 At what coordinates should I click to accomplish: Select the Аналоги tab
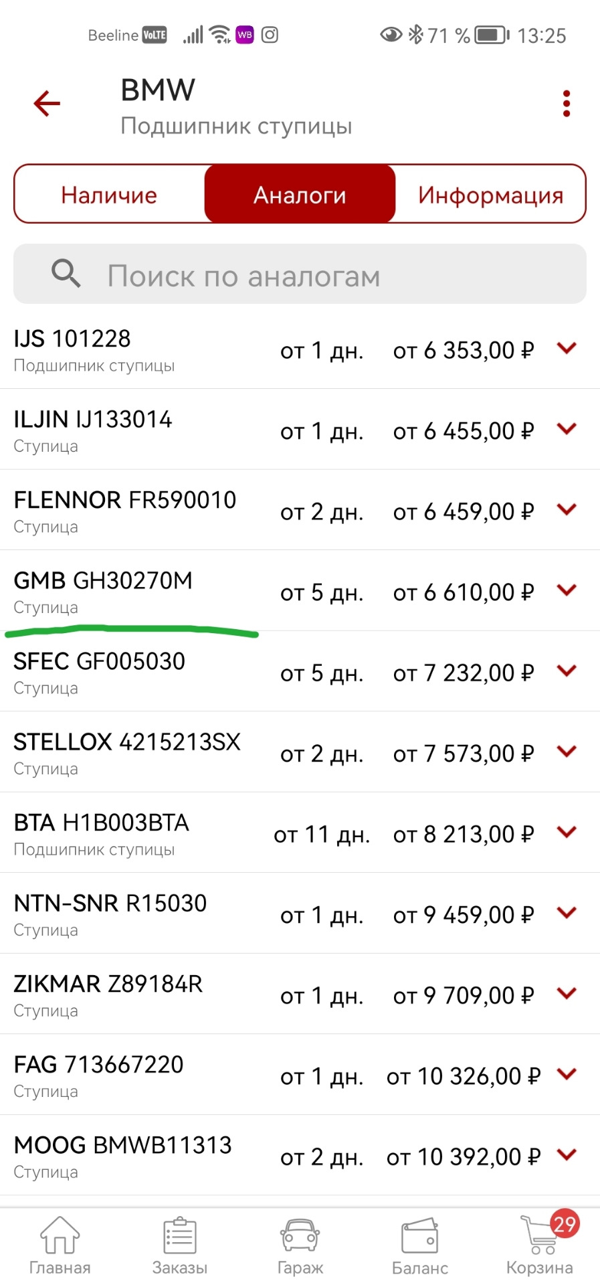300,195
